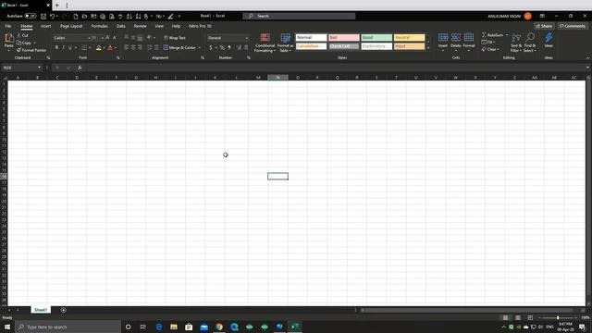Click the Borders icon
This screenshot has width=592, height=333.
tap(84, 47)
